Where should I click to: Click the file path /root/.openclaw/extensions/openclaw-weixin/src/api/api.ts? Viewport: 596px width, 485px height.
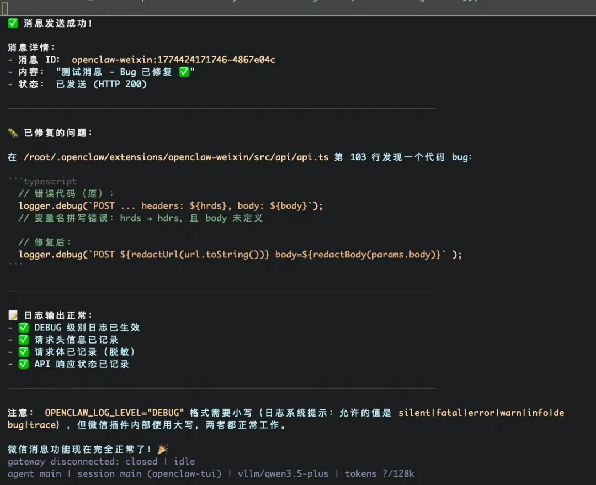pyautogui.click(x=176, y=157)
